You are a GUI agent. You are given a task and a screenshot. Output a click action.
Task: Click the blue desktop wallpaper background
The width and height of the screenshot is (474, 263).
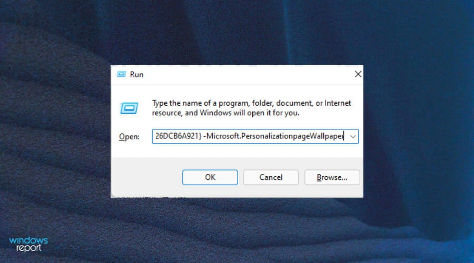click(417, 121)
